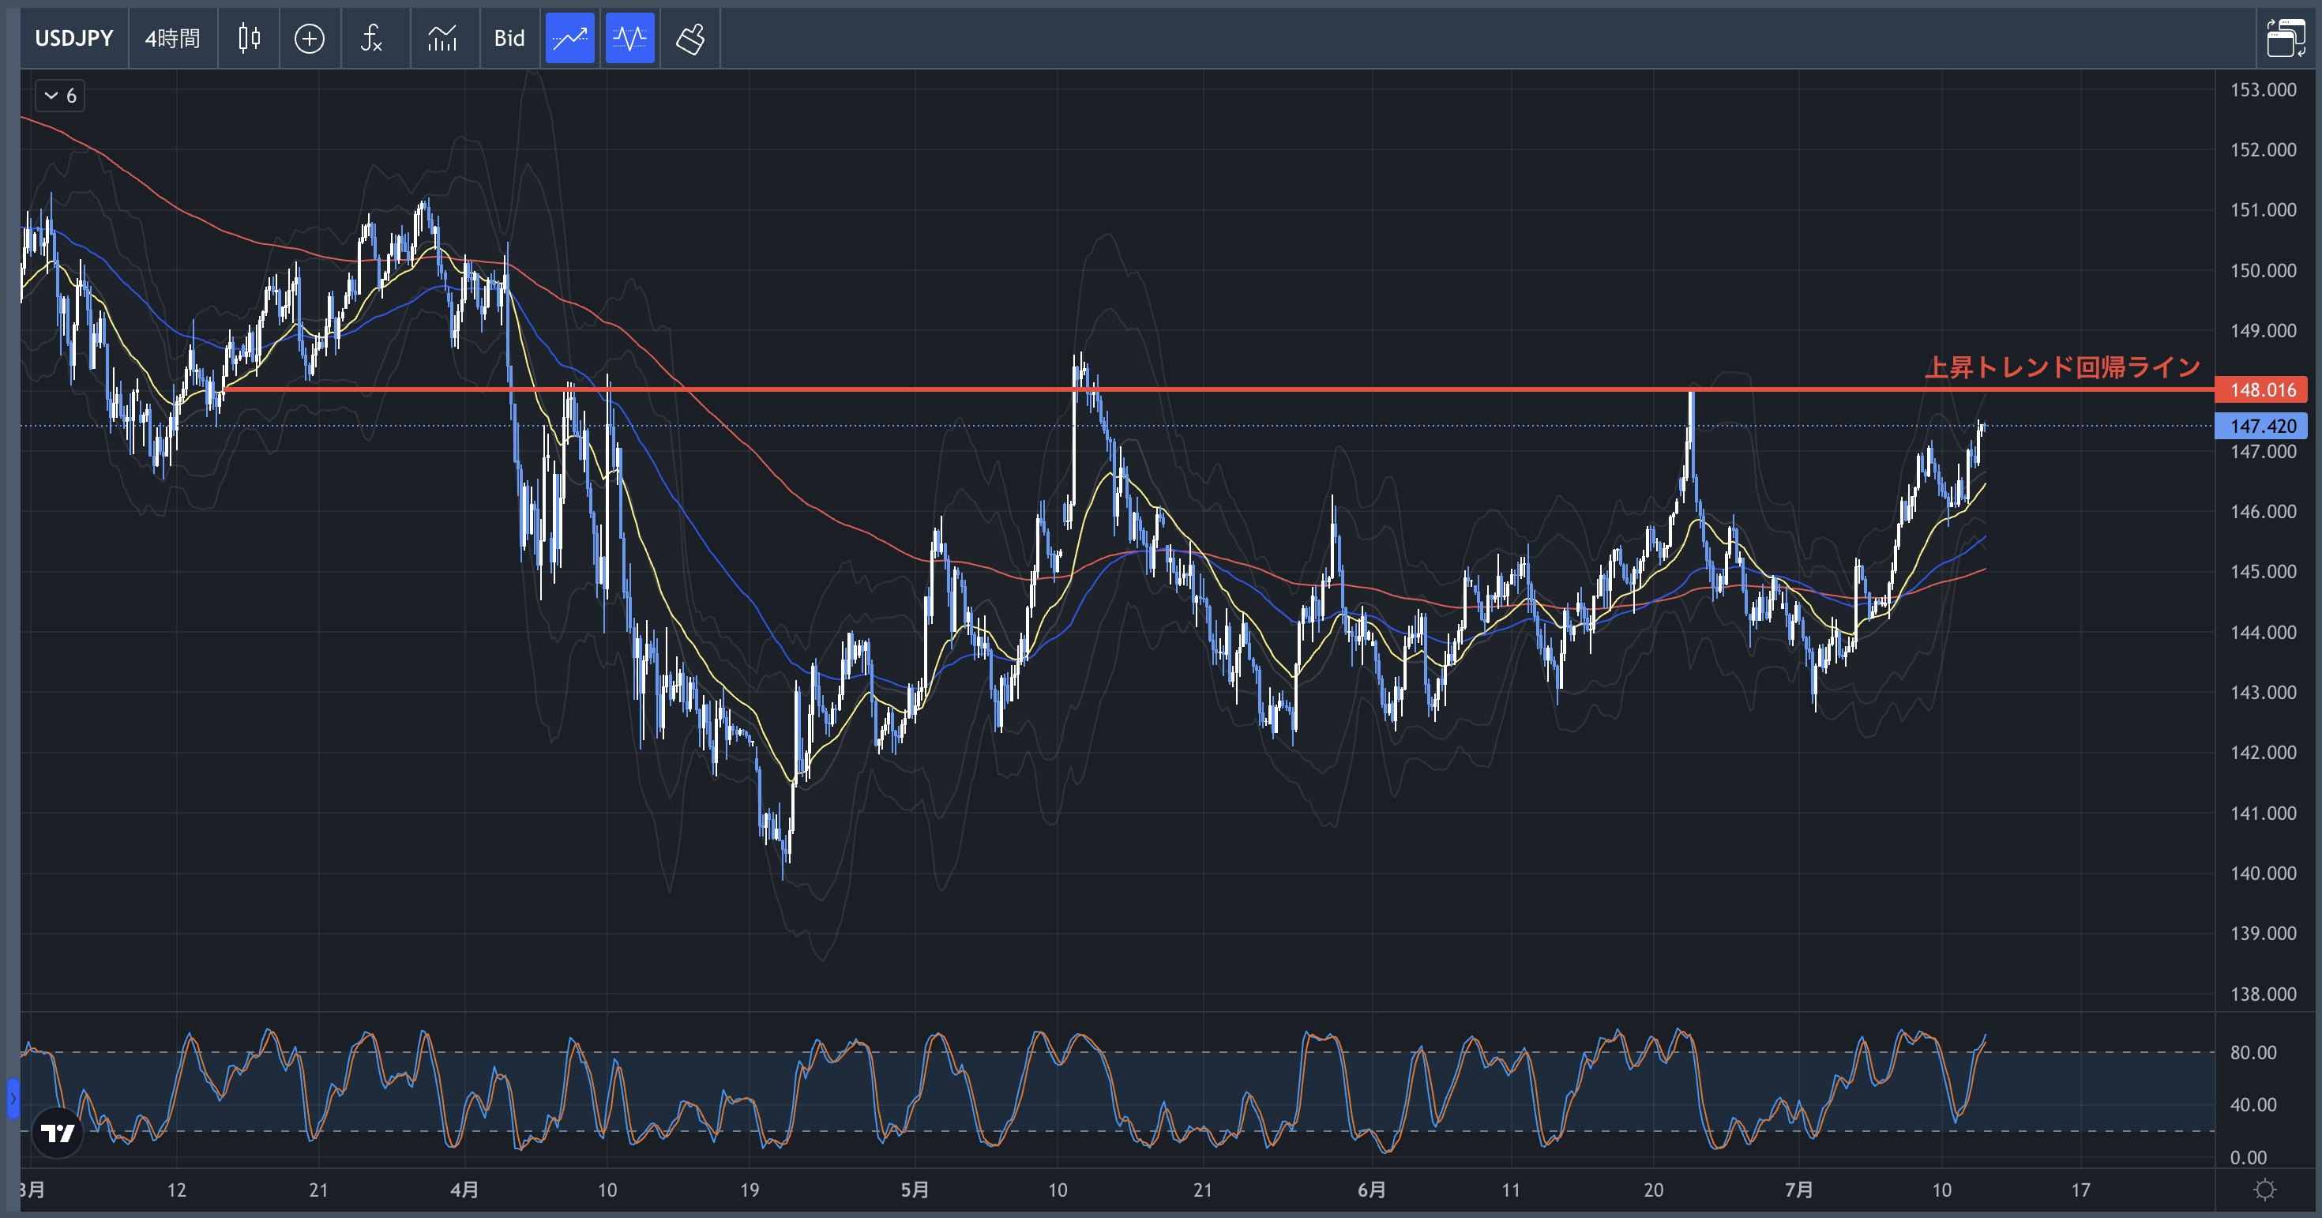Switch the Bid price source
This screenshot has height=1218, width=2322.
(509, 39)
